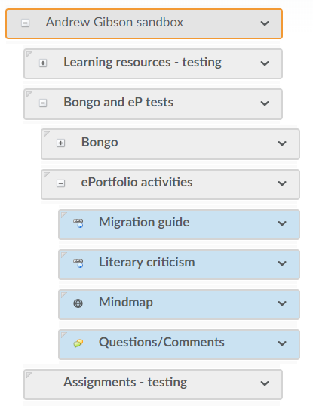313x406 pixels.
Task: Collapse the Bongo and eP tests module
Action: pos(43,103)
